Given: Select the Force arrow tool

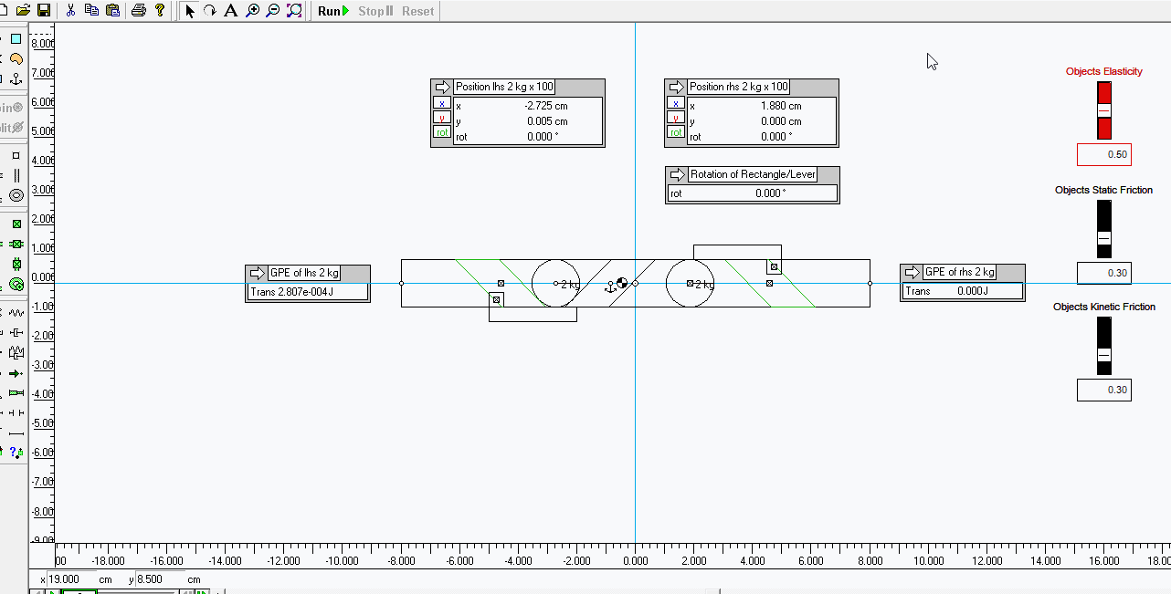Looking at the screenshot, I should pos(16,372).
